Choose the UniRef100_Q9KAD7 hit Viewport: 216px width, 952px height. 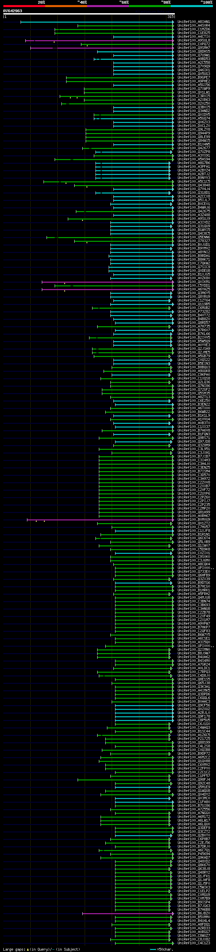(x=194, y=857)
